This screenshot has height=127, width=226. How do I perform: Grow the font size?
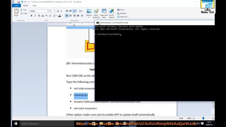click(x=58, y=11)
